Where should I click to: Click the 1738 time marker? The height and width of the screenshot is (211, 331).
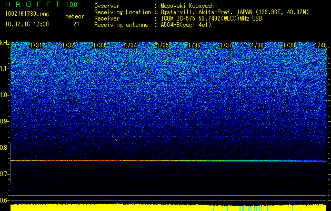(257, 45)
